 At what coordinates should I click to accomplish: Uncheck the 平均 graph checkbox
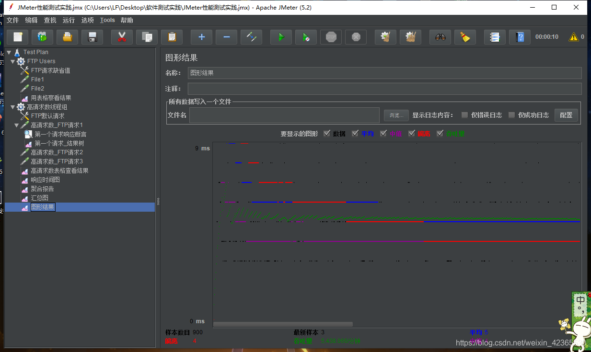[355, 134]
